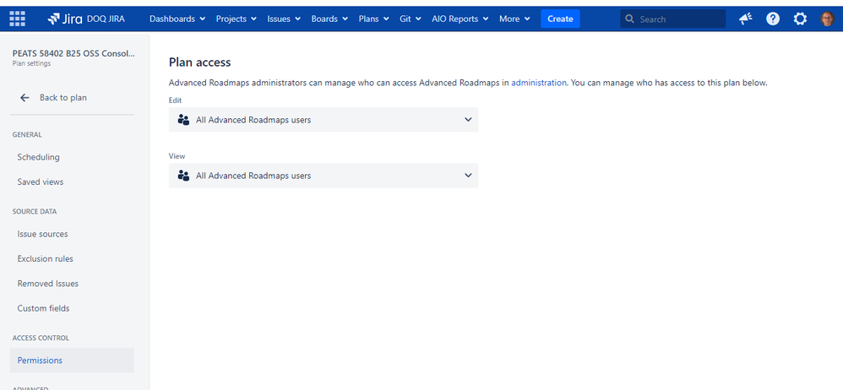The height and width of the screenshot is (390, 843).
Task: Open Issue sources settings
Action: tap(72, 234)
